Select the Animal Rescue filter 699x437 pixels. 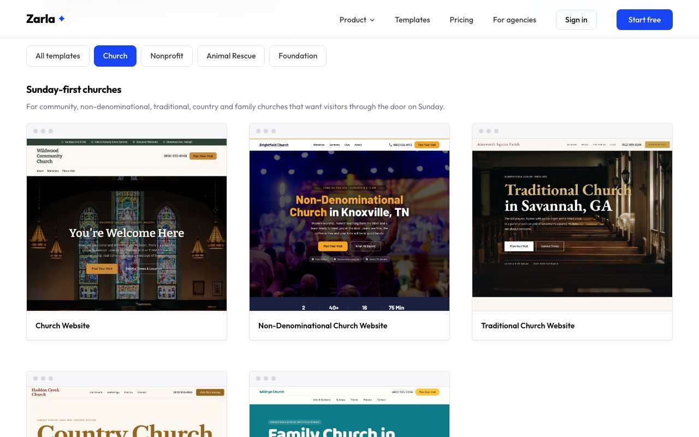click(x=231, y=56)
